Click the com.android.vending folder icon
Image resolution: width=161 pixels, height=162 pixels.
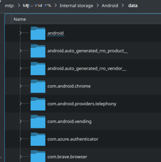coord(38,121)
